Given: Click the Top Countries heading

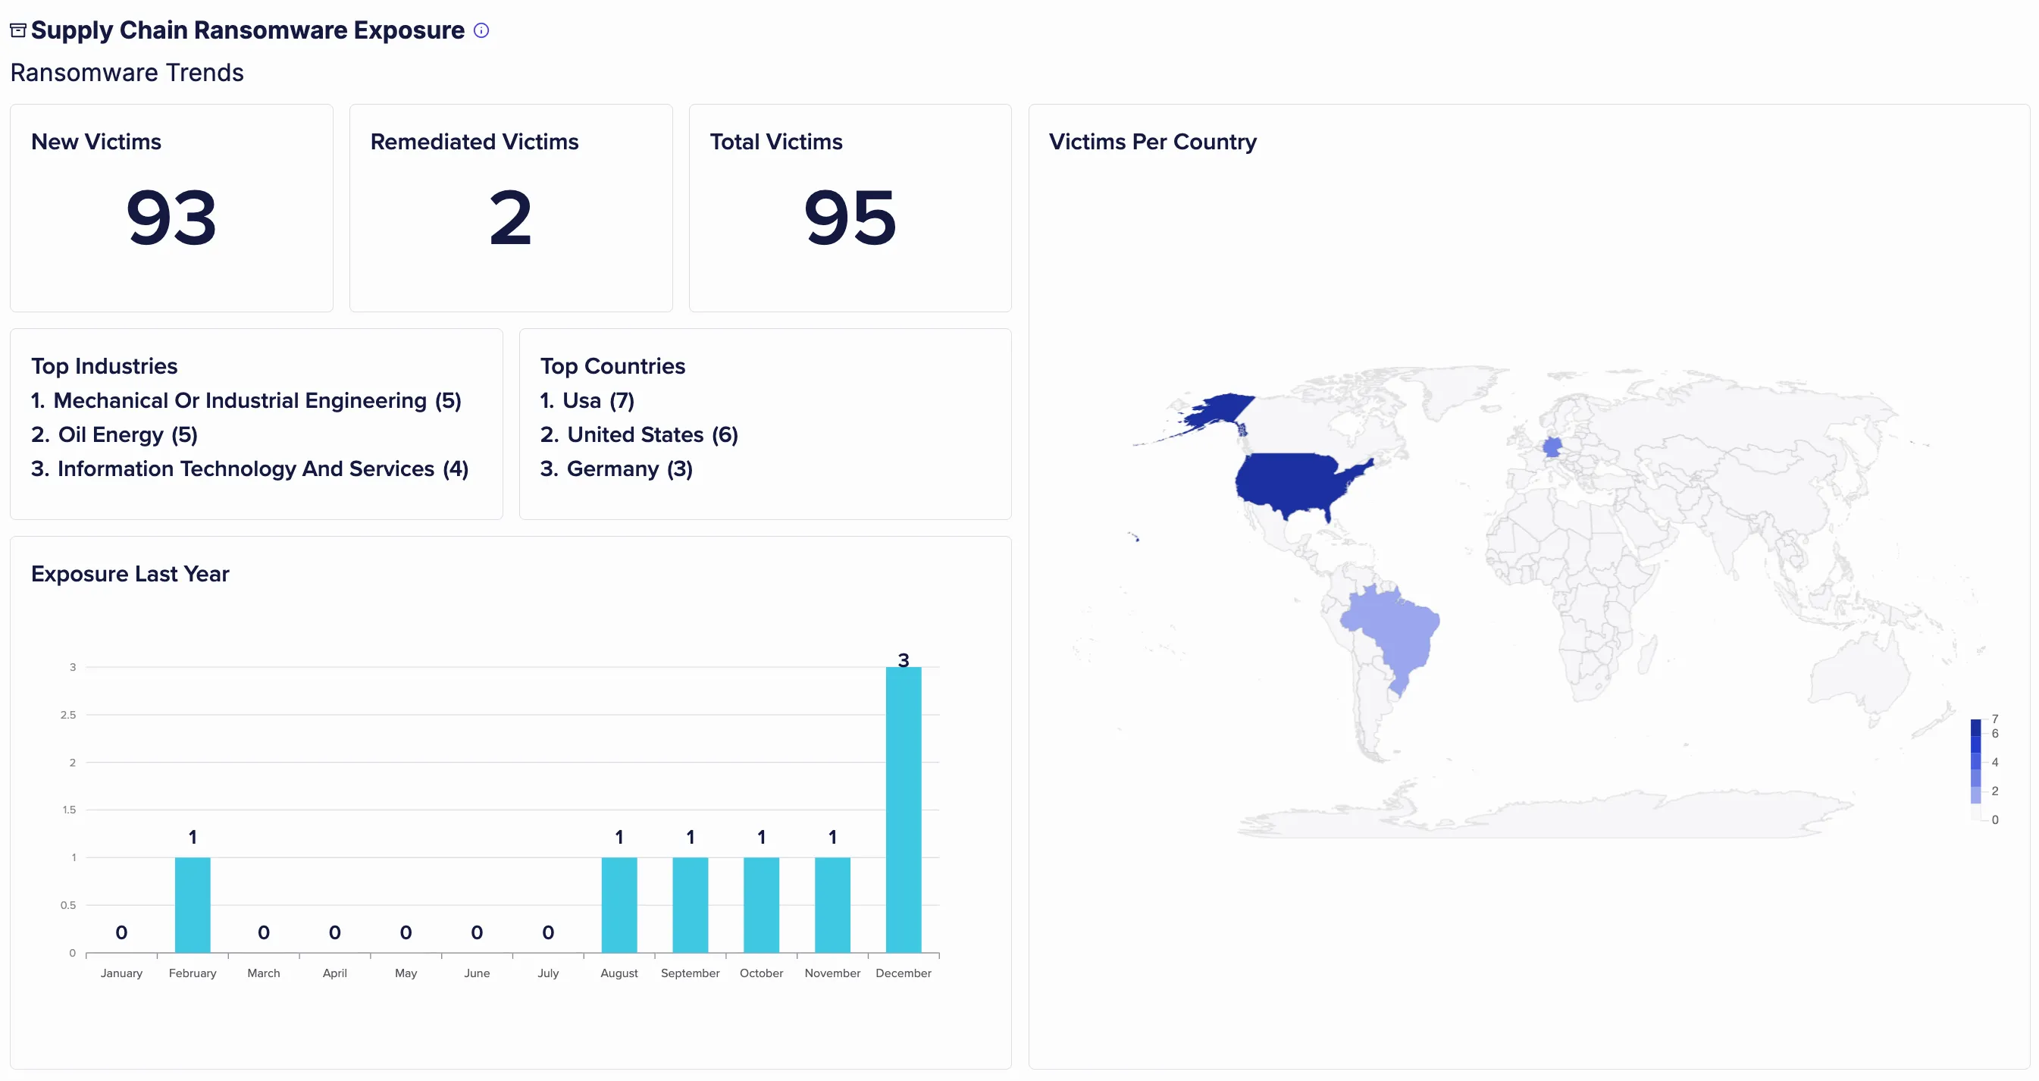Looking at the screenshot, I should click(x=612, y=365).
